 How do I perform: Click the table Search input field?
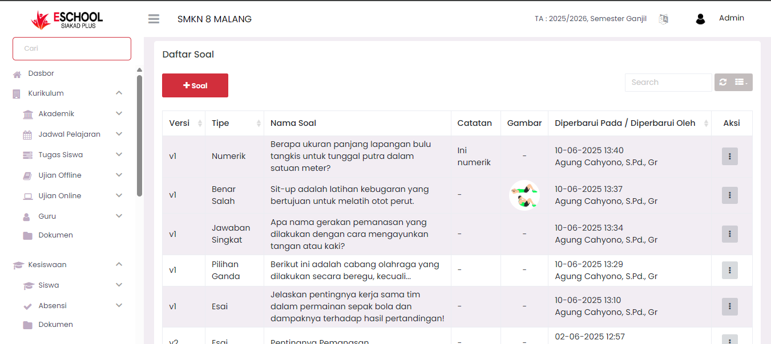coord(668,82)
